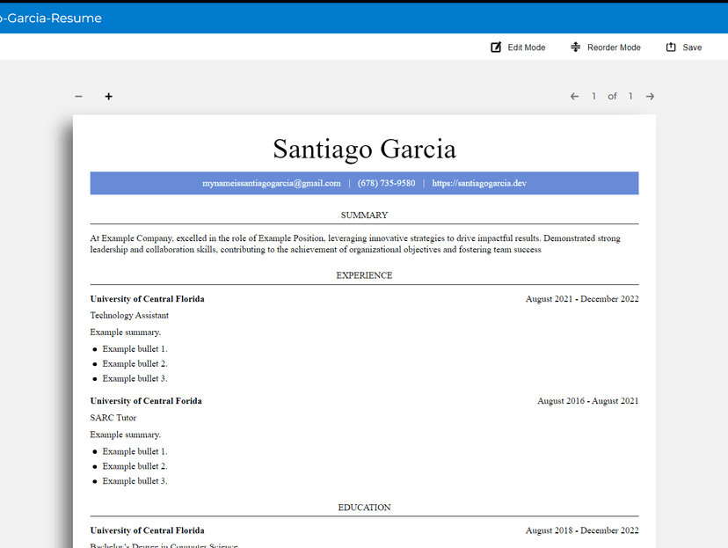
Task: Click the Technology Assistant job title
Action: pos(129,316)
